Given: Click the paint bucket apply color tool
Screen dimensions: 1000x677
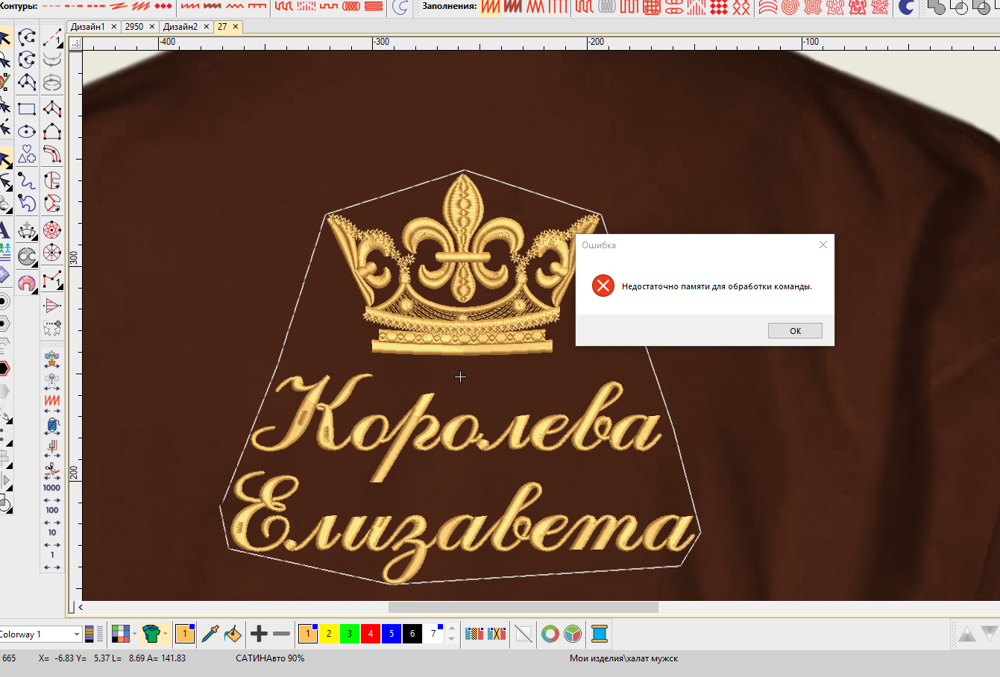Looking at the screenshot, I should [x=233, y=634].
